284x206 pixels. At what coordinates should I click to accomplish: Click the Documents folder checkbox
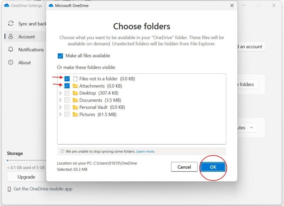(x=67, y=100)
